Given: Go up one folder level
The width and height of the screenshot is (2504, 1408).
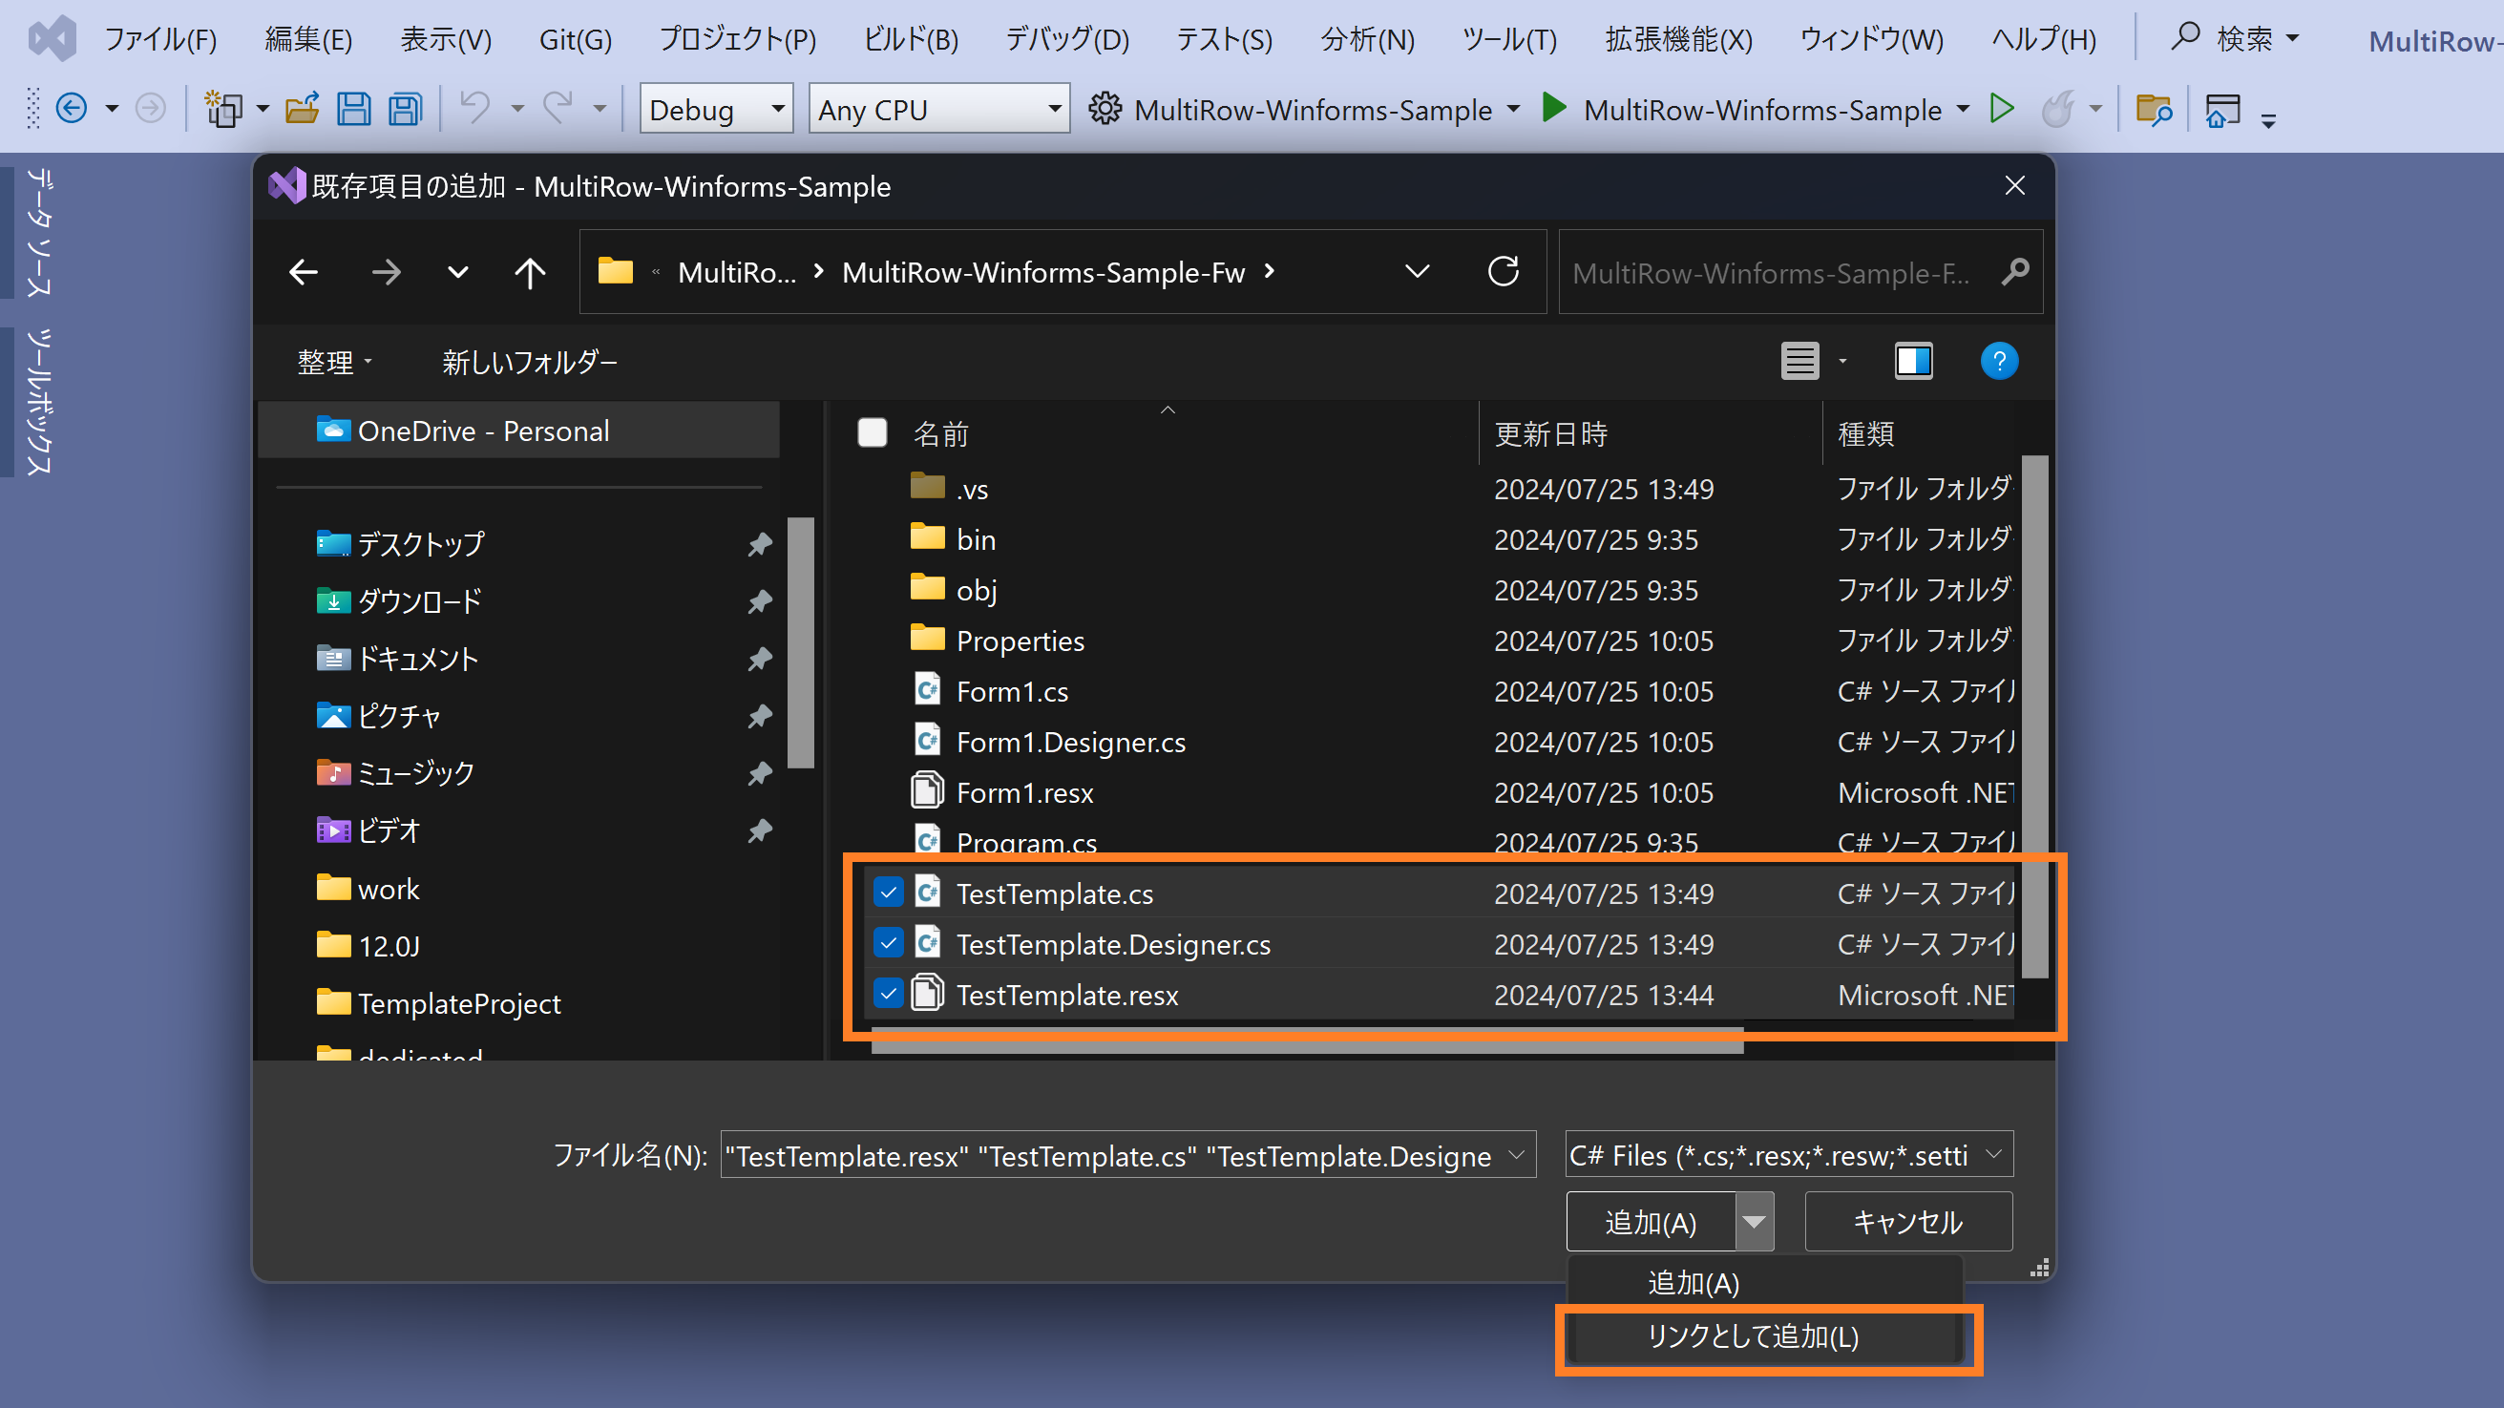Looking at the screenshot, I should coord(530,272).
